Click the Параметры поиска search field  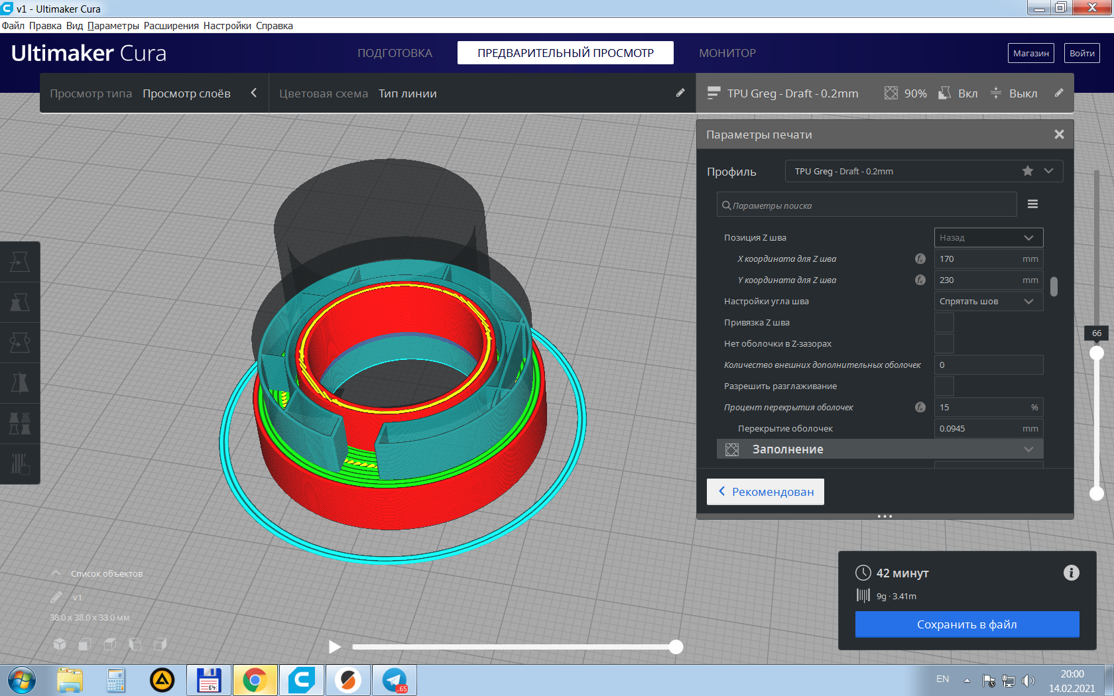(x=867, y=205)
